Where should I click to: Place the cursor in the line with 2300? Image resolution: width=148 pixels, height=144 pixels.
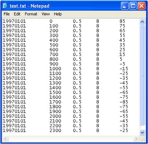65,130
